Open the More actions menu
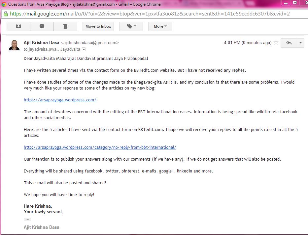This screenshot has height=235, width=308. (x=160, y=26)
